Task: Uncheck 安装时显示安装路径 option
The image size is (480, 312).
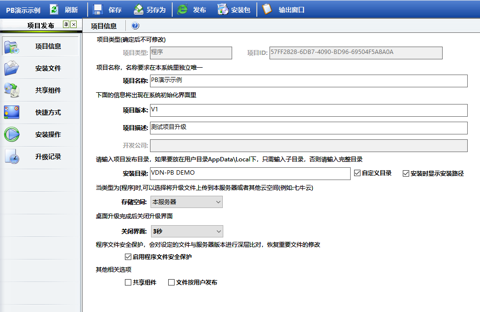Action: (406, 173)
